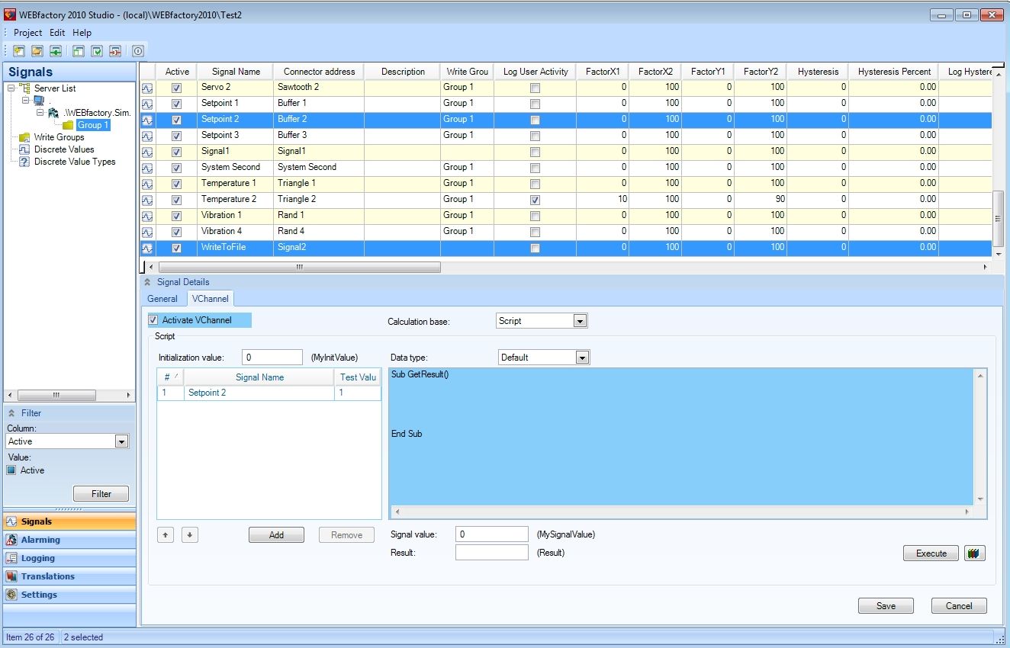
Task: Click the Initialization value input field
Action: point(272,358)
